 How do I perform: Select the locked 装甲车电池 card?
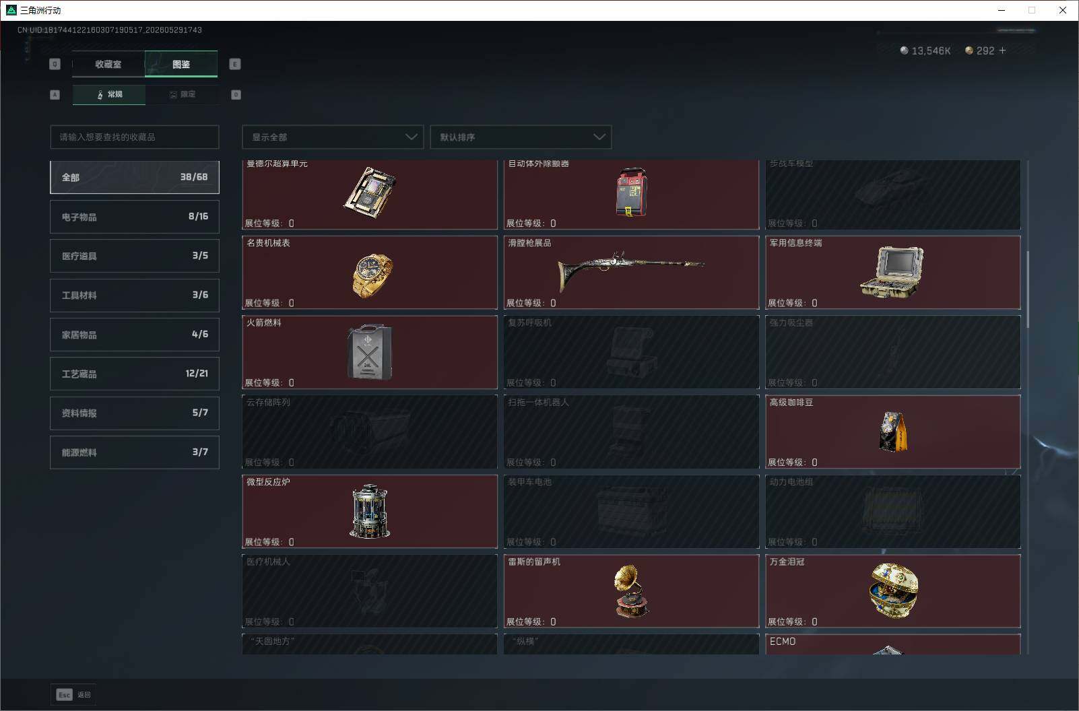click(631, 512)
